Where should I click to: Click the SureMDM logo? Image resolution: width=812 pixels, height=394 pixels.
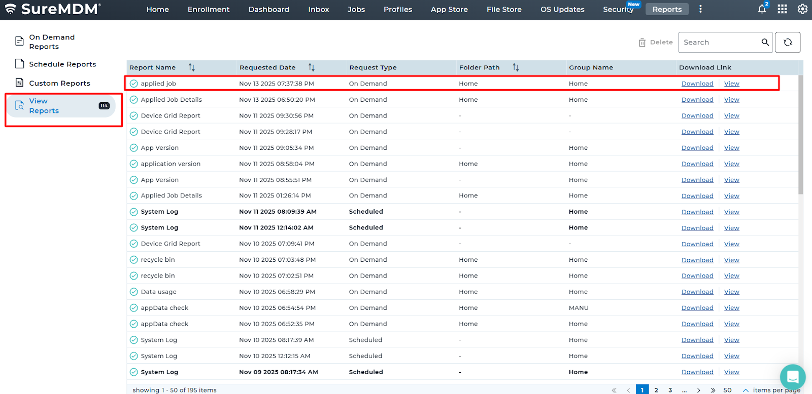click(53, 9)
